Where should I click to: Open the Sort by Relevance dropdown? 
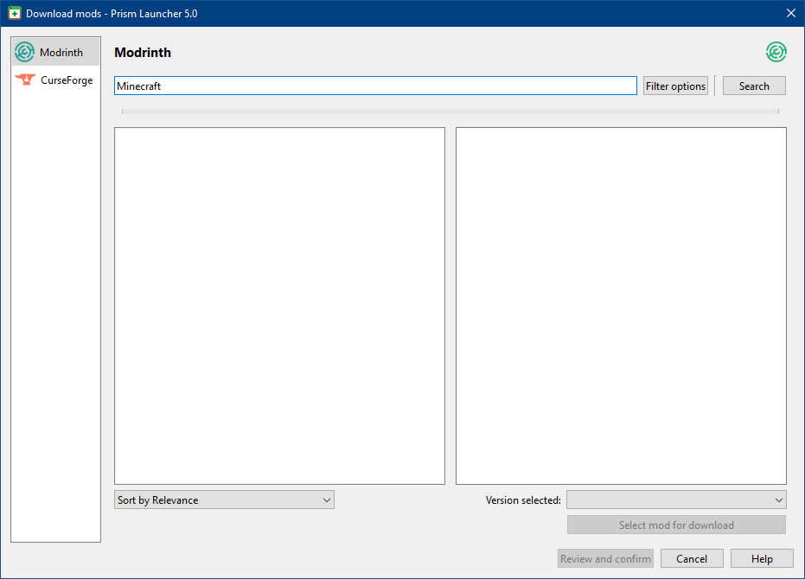click(x=224, y=499)
